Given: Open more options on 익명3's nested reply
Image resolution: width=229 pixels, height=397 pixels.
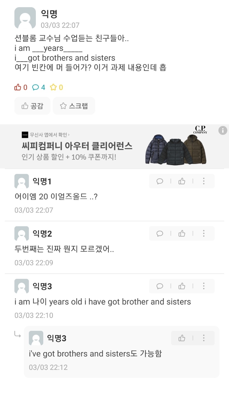Looking at the screenshot, I should coord(204,338).
